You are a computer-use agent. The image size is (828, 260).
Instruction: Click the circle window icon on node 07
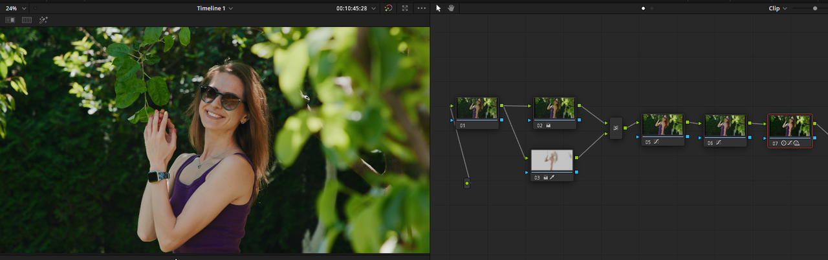pyautogui.click(x=784, y=143)
